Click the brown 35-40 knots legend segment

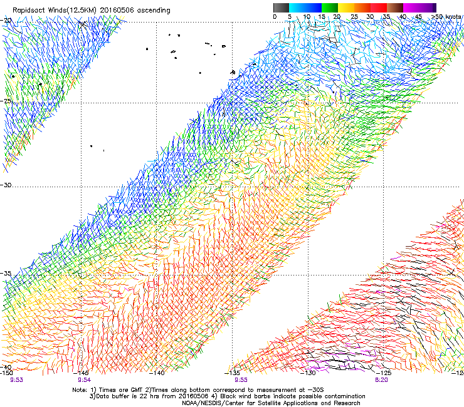coord(395,8)
